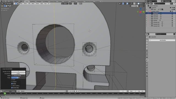176x99 pixels.
Task: Open the editor type menu in 3D viewport header
Action: (2, 4)
